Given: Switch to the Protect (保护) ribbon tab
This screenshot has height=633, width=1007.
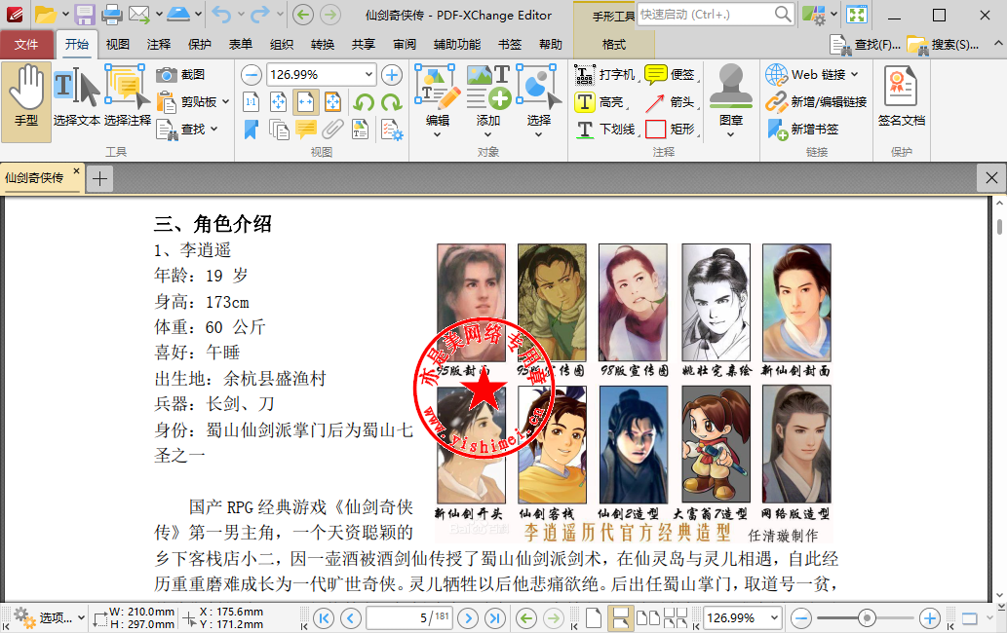Looking at the screenshot, I should pyautogui.click(x=199, y=44).
